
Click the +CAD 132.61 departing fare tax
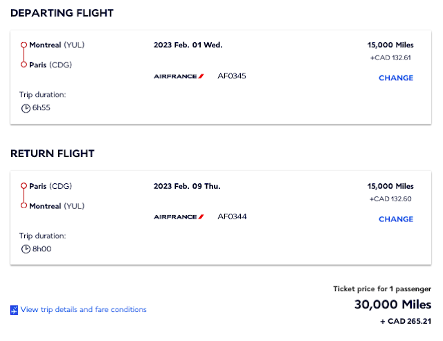point(392,58)
